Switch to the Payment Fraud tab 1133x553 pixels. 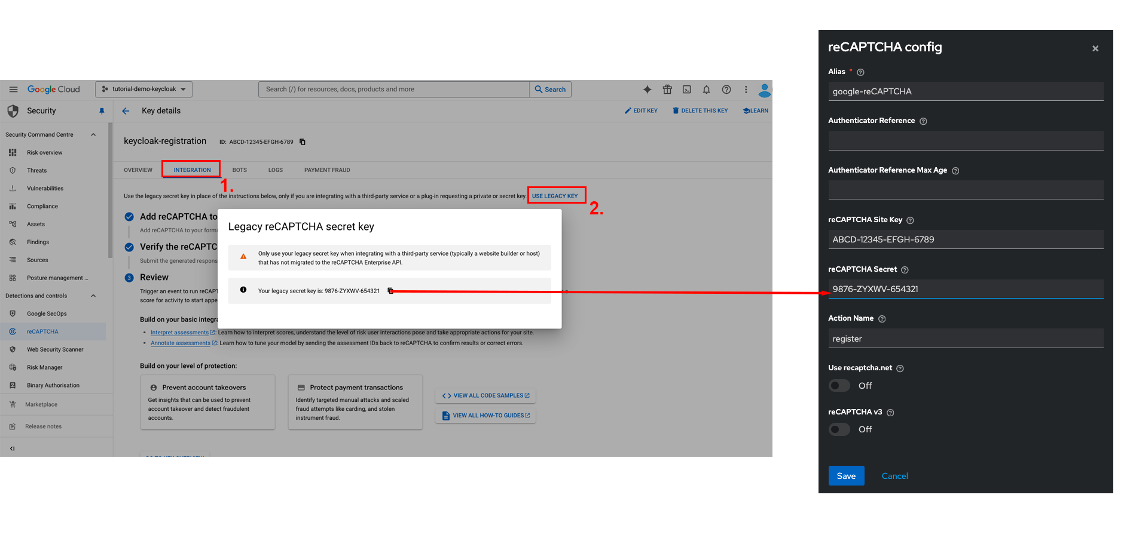point(327,170)
